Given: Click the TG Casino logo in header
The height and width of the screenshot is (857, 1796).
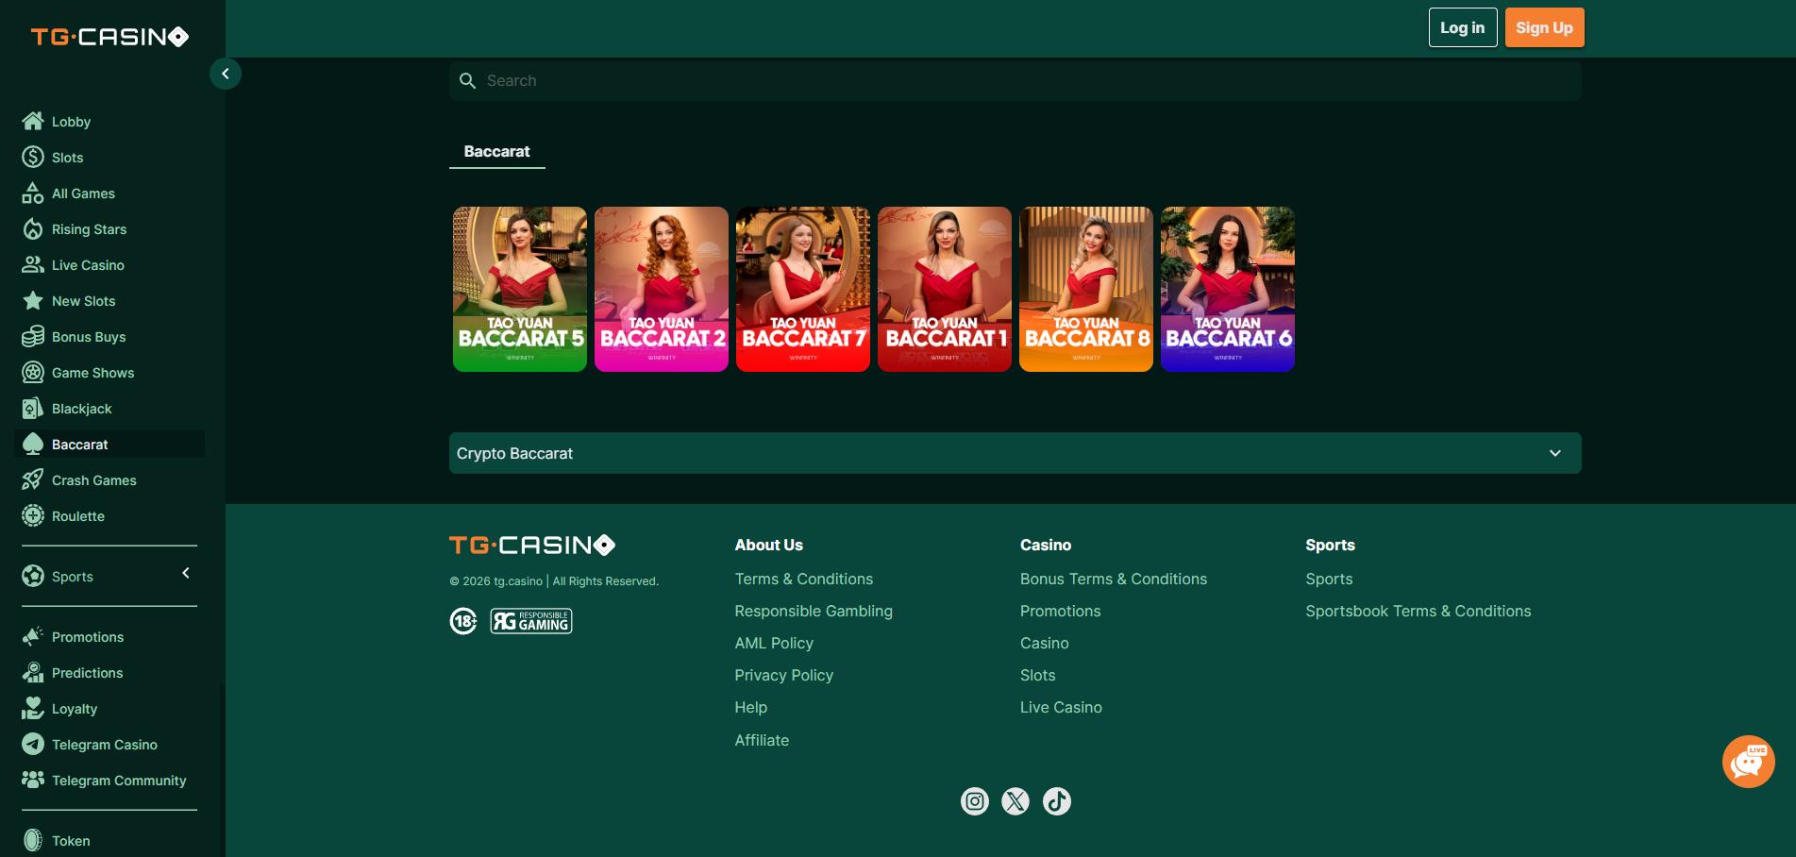Looking at the screenshot, I should click(x=109, y=37).
